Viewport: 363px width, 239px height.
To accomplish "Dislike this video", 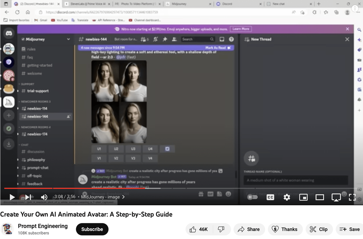I will click(x=221, y=229).
